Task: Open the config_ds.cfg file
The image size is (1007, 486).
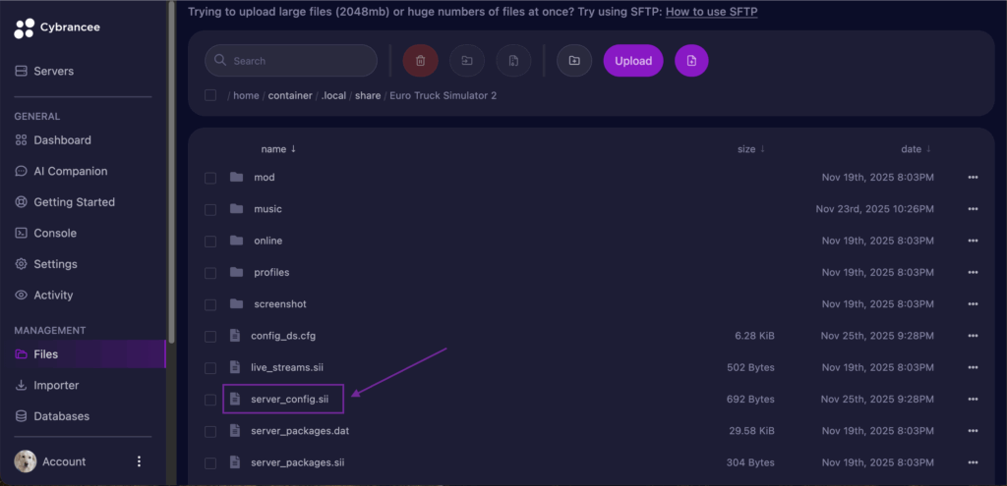Action: point(283,336)
